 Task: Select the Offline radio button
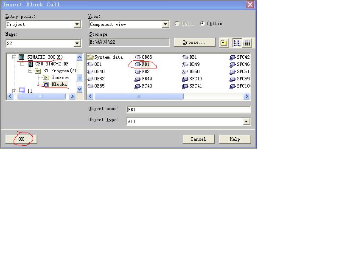coord(202,23)
